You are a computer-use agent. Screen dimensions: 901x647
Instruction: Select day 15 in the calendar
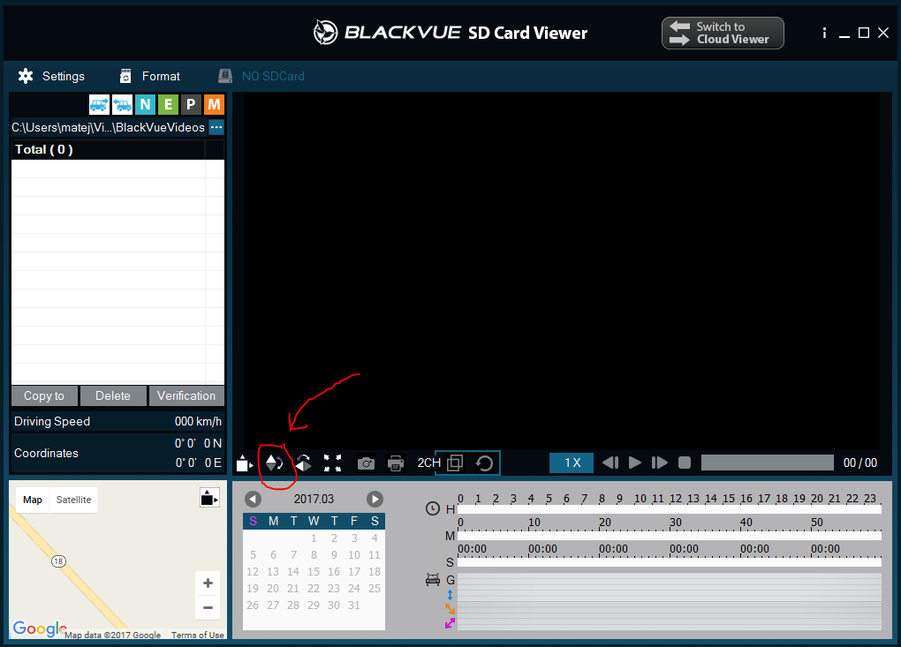(x=314, y=572)
